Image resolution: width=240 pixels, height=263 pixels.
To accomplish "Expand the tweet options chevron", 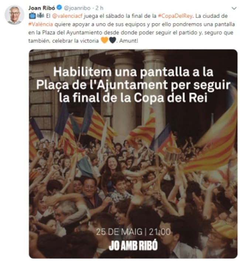I will [x=234, y=8].
